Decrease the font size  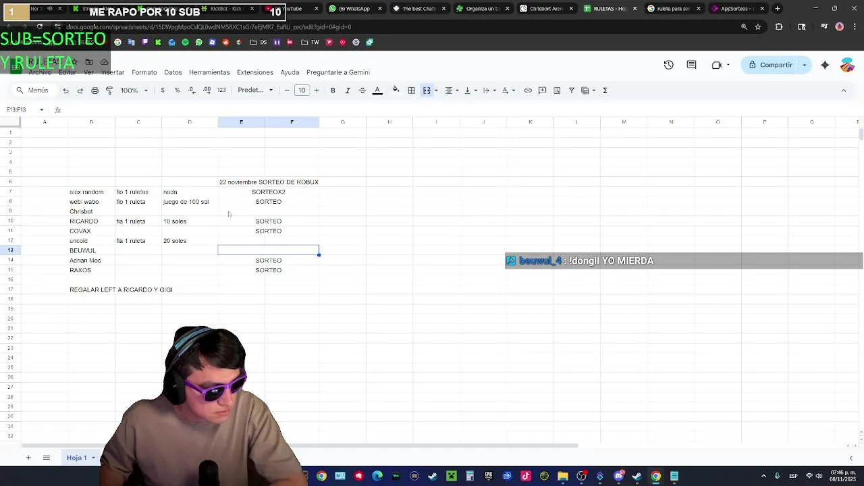tap(287, 90)
